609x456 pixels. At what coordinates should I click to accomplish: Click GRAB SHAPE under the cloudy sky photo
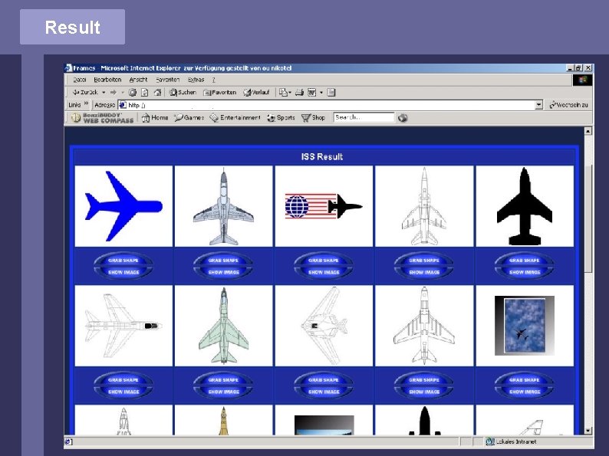click(525, 380)
